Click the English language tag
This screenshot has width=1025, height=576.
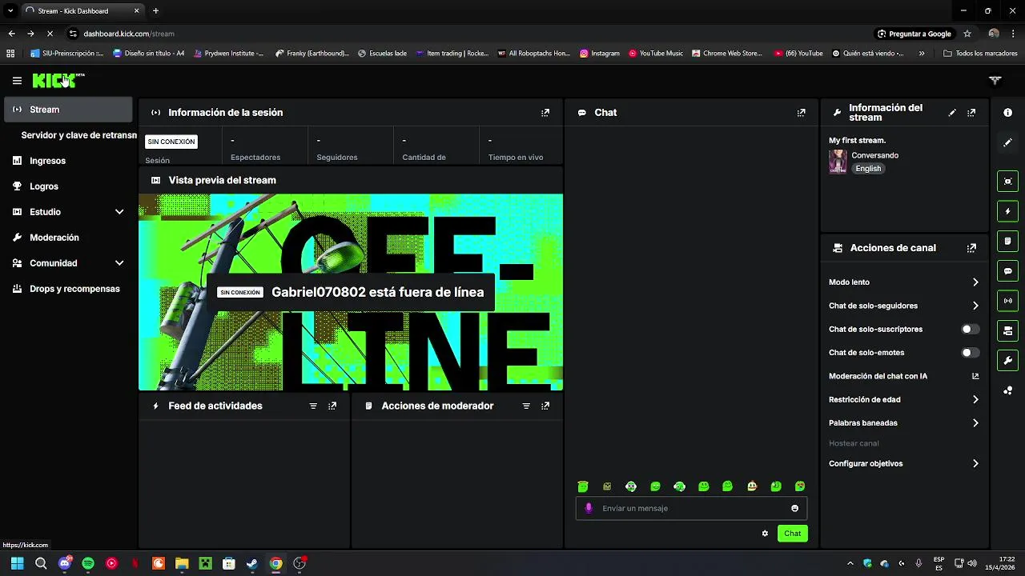click(x=868, y=169)
